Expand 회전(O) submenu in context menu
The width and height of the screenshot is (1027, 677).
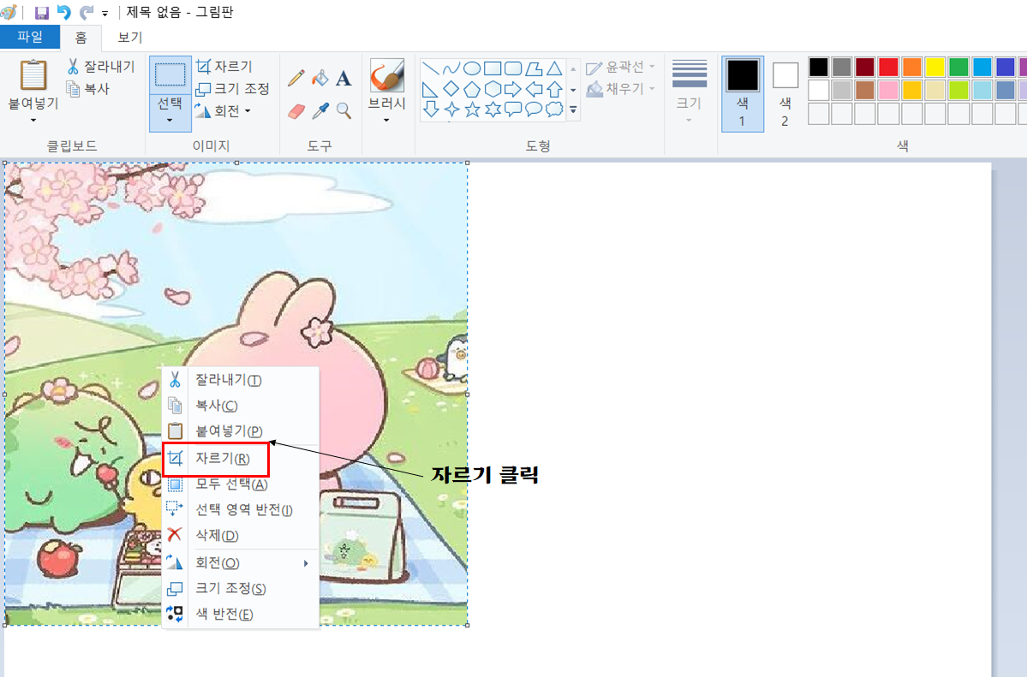point(241,563)
